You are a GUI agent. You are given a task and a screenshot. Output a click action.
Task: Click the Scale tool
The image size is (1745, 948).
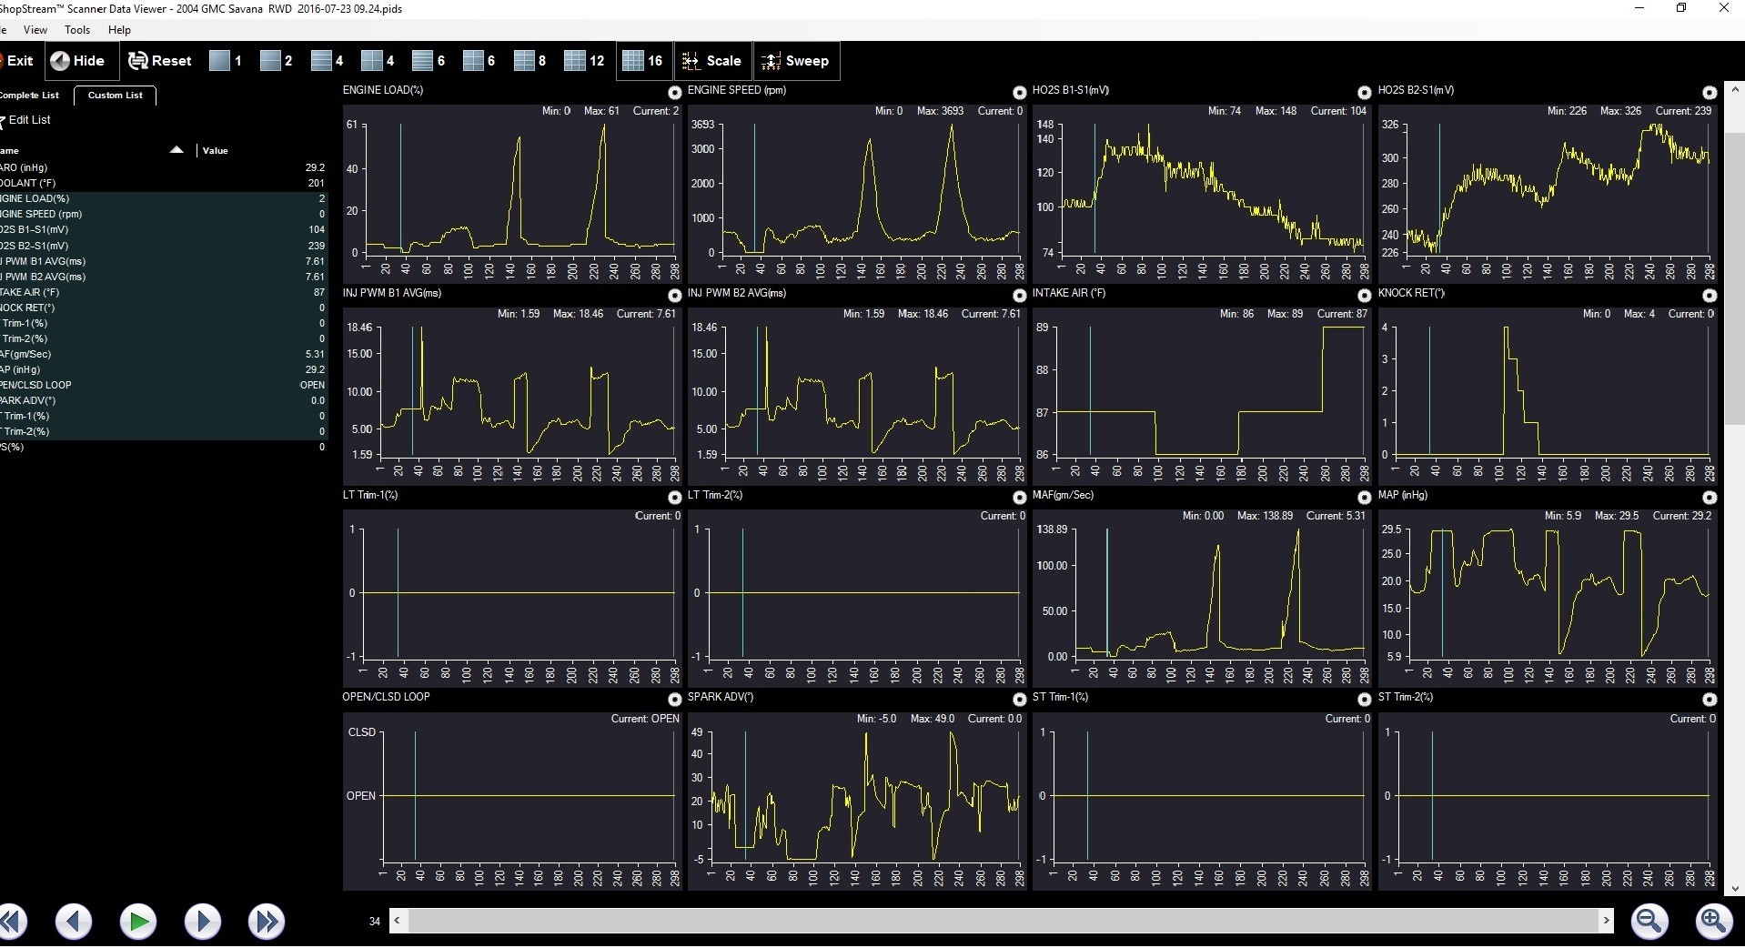tap(712, 61)
